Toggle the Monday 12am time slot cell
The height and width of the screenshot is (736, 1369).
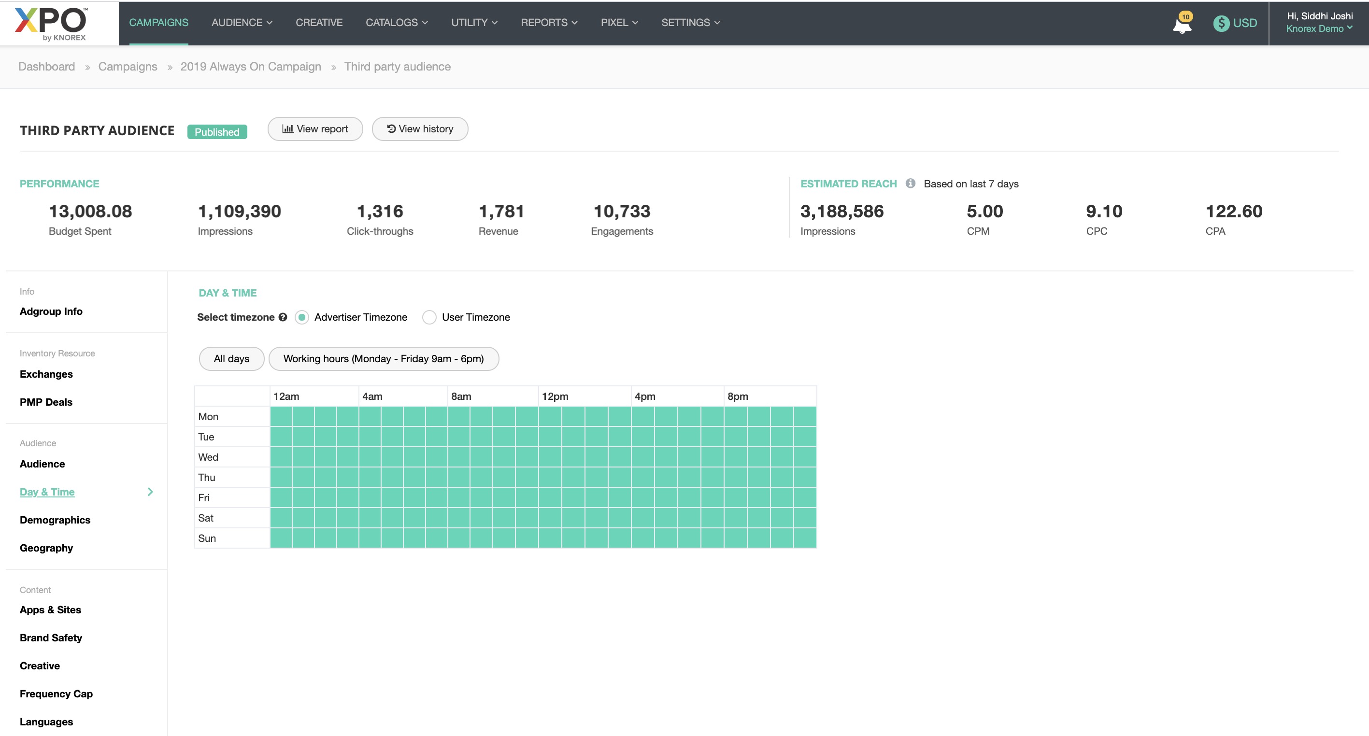pyautogui.click(x=281, y=416)
